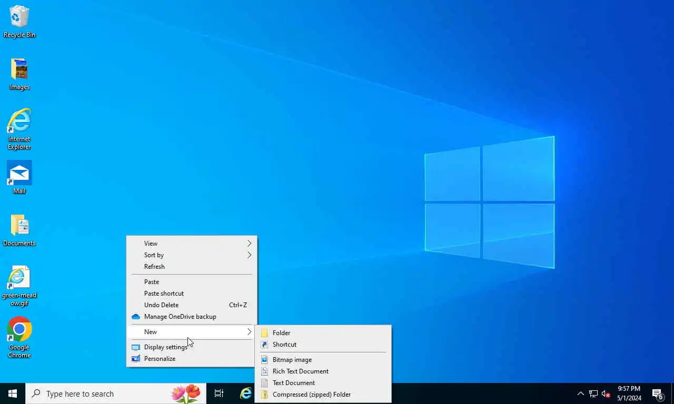
Task: Create a new Compressed (zipped) Folder
Action: 323,395
